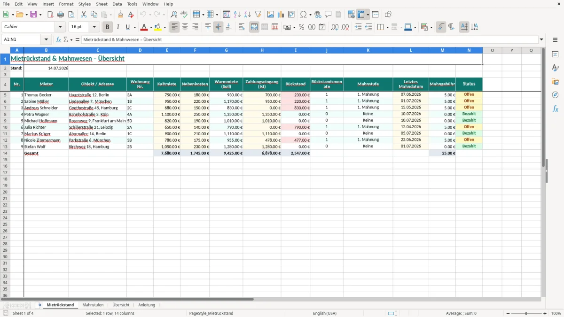The width and height of the screenshot is (564, 317).
Task: Open the sidebar Gallery icon
Action: pos(555,81)
